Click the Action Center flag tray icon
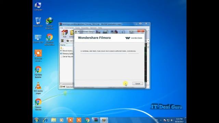Image resolution: width=219 pixels, height=123 pixels. pos(165,120)
